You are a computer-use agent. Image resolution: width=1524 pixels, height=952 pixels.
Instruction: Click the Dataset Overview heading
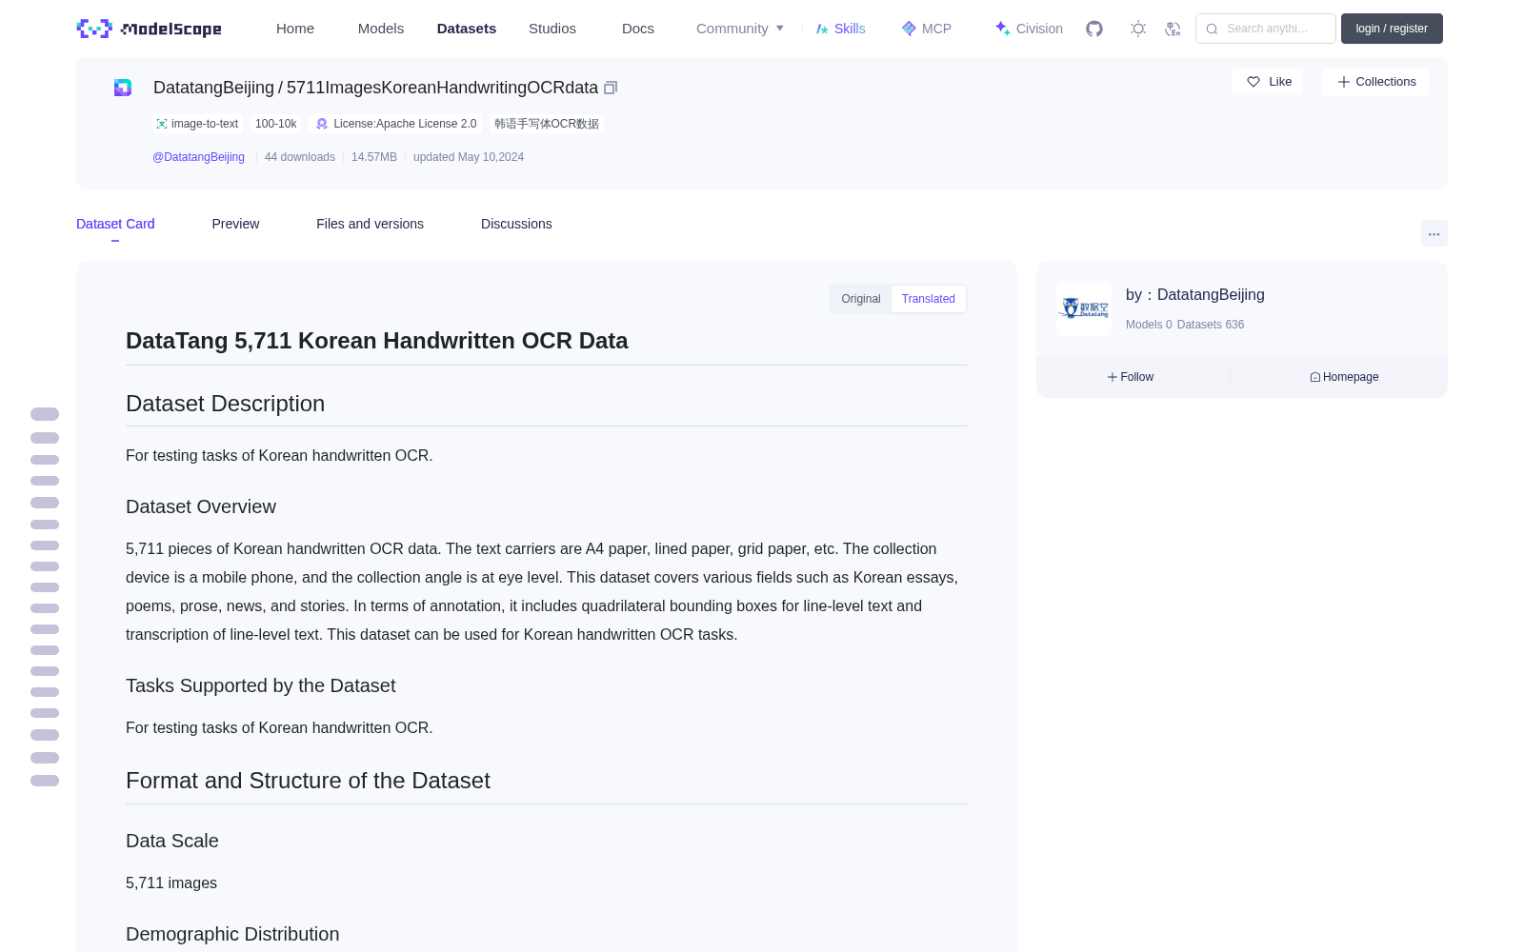(x=201, y=506)
